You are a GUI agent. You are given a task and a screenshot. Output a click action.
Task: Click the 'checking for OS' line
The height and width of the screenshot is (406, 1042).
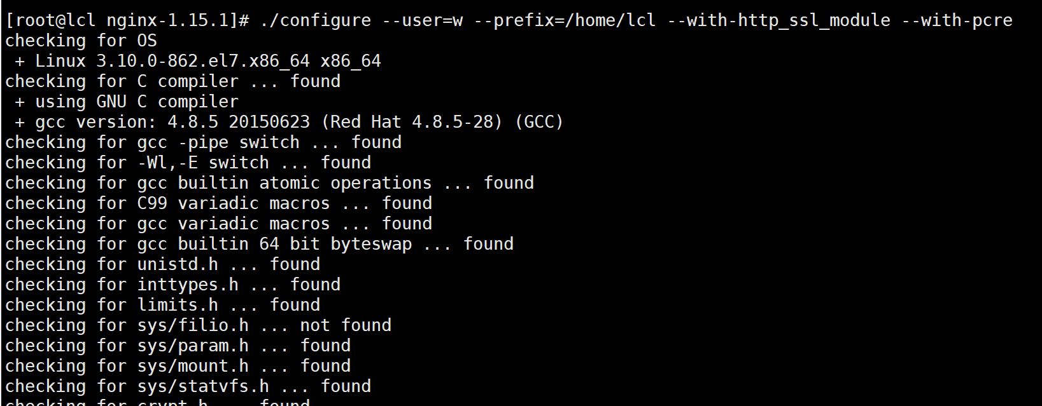(x=81, y=41)
